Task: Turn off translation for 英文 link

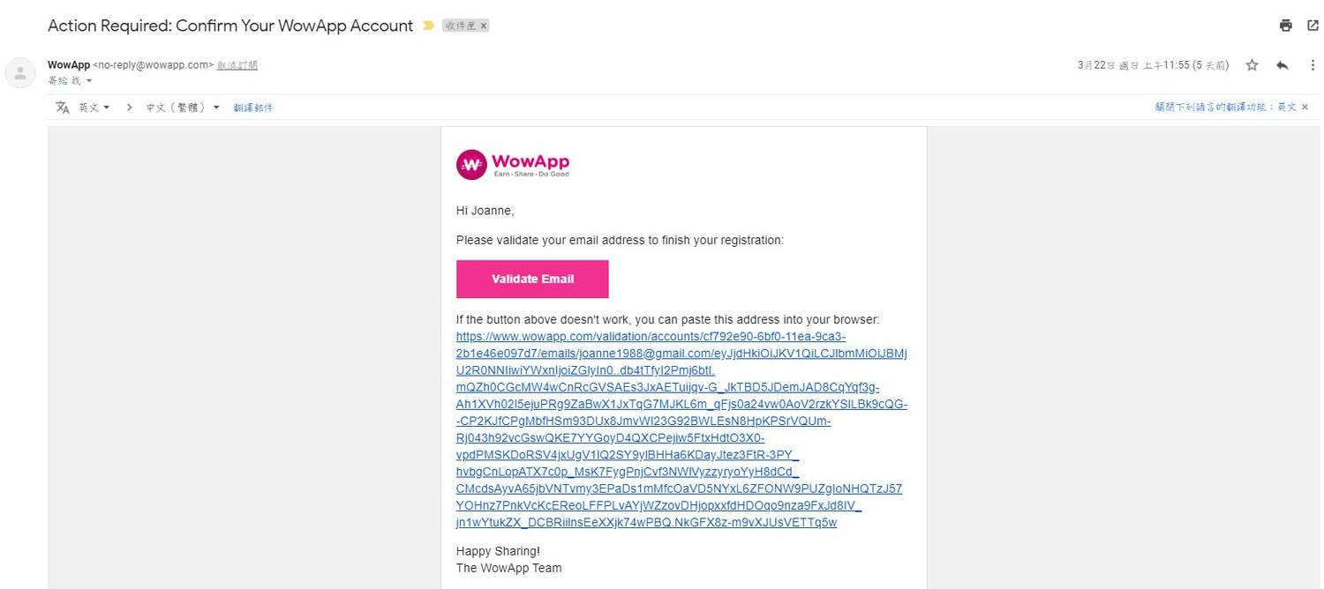Action: (1225, 108)
